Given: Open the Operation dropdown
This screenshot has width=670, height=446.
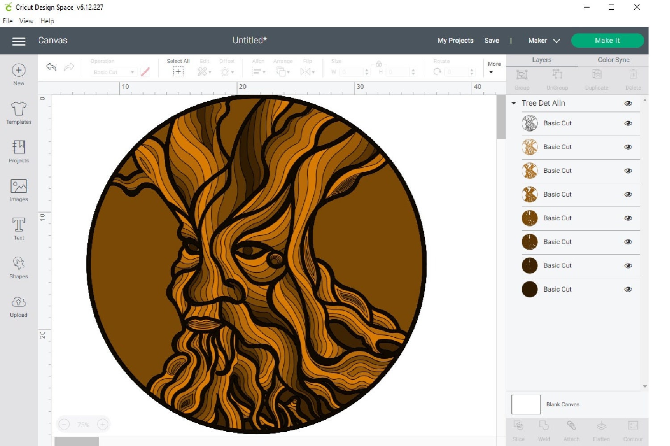Looking at the screenshot, I should pos(113,71).
